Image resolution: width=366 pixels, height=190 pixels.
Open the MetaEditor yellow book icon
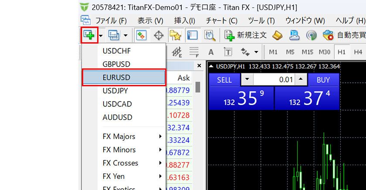tap(277, 35)
